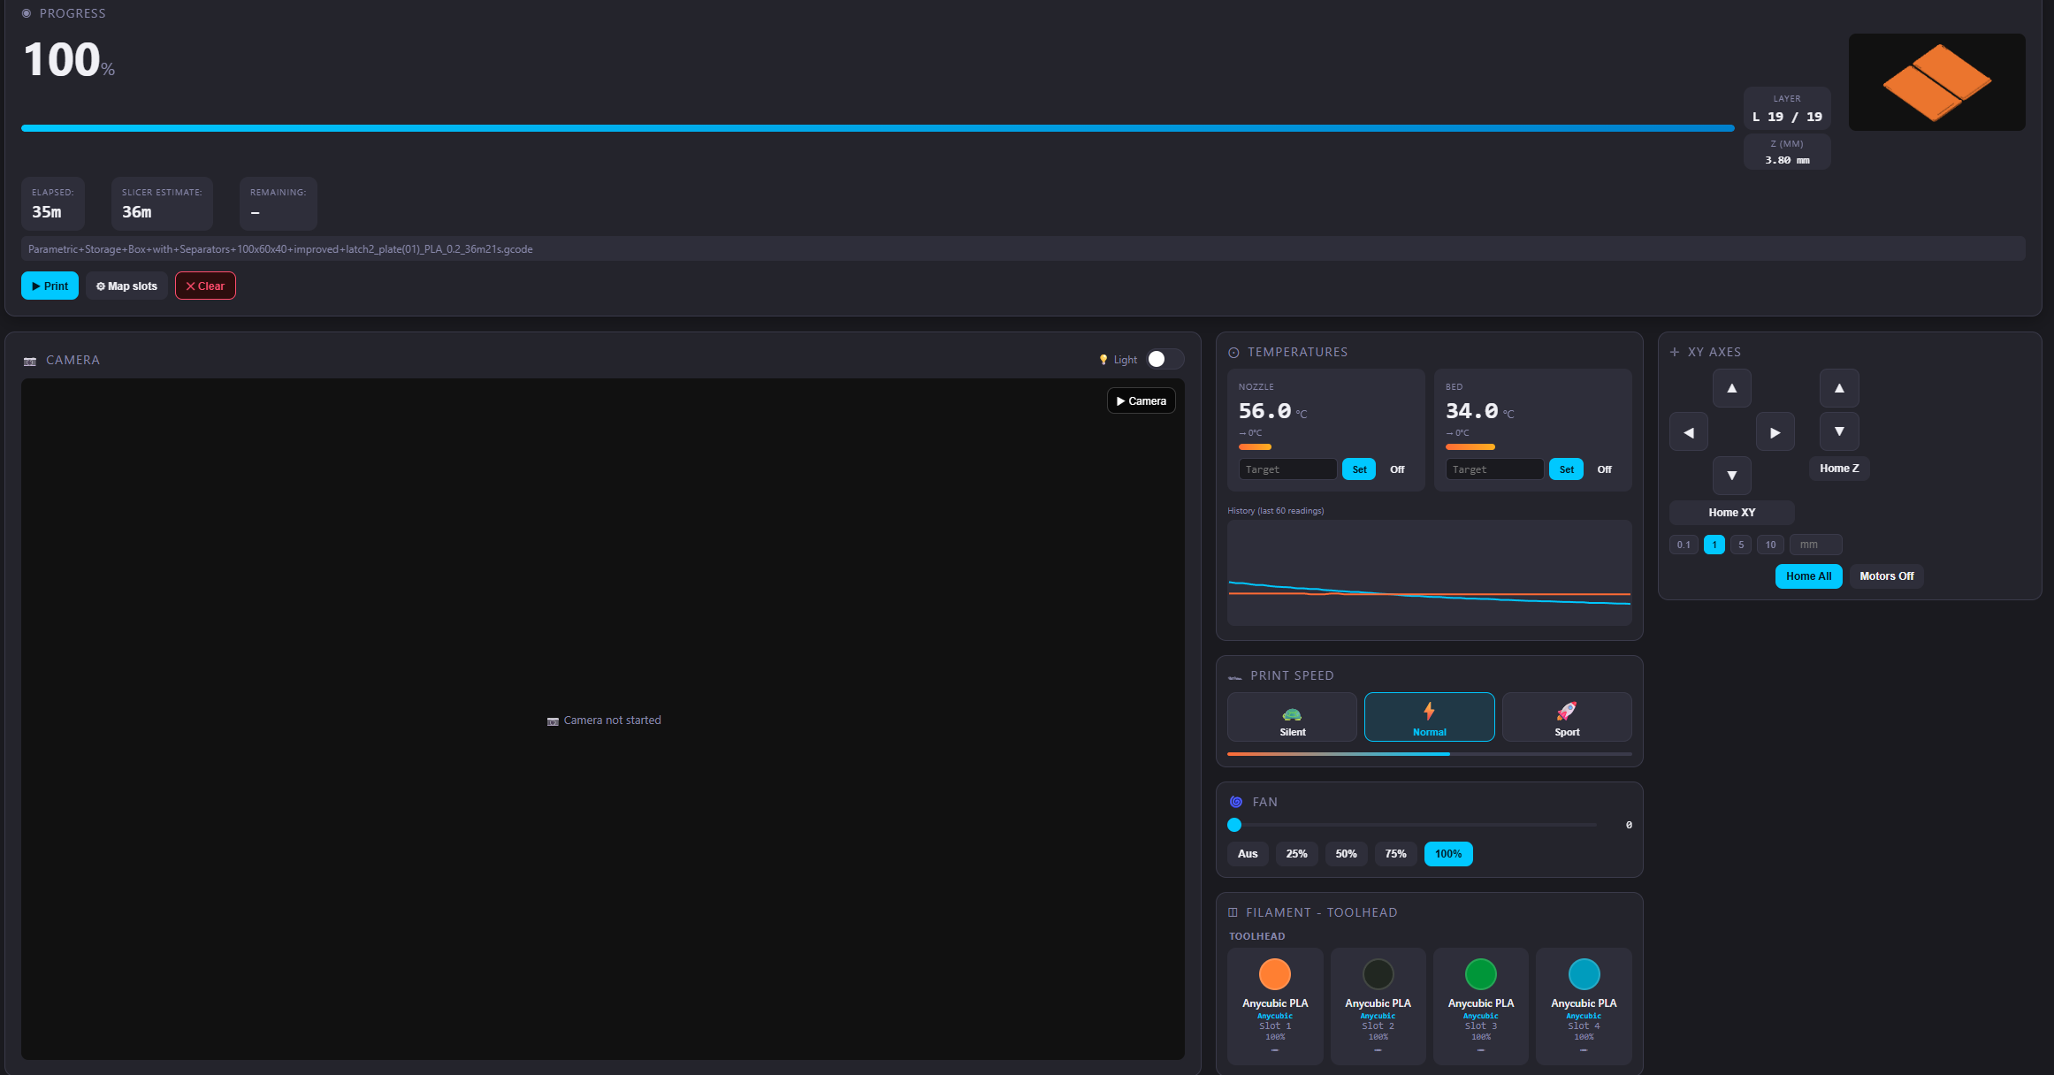The width and height of the screenshot is (2054, 1075).
Task: Pick the orange filament swatch in Slot 1
Action: [x=1274, y=974]
